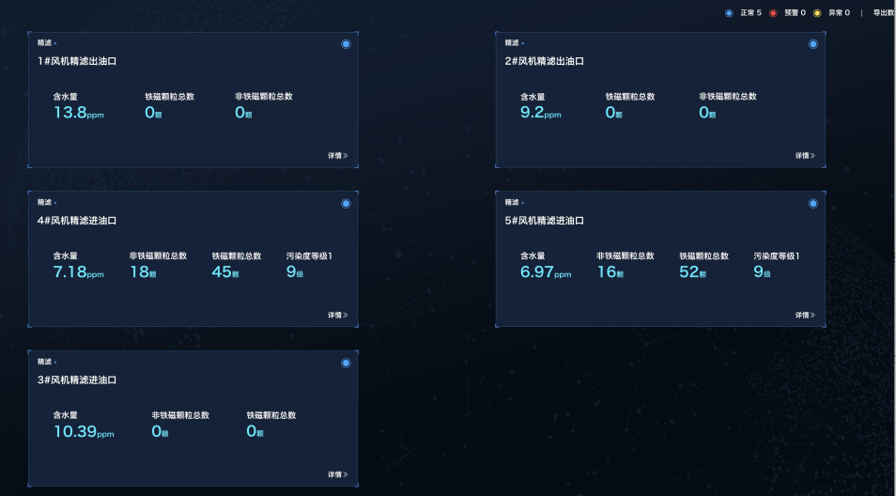Image resolution: width=896 pixels, height=496 pixels.
Task: Click the yellow 异常 legend dot
Action: click(x=817, y=13)
